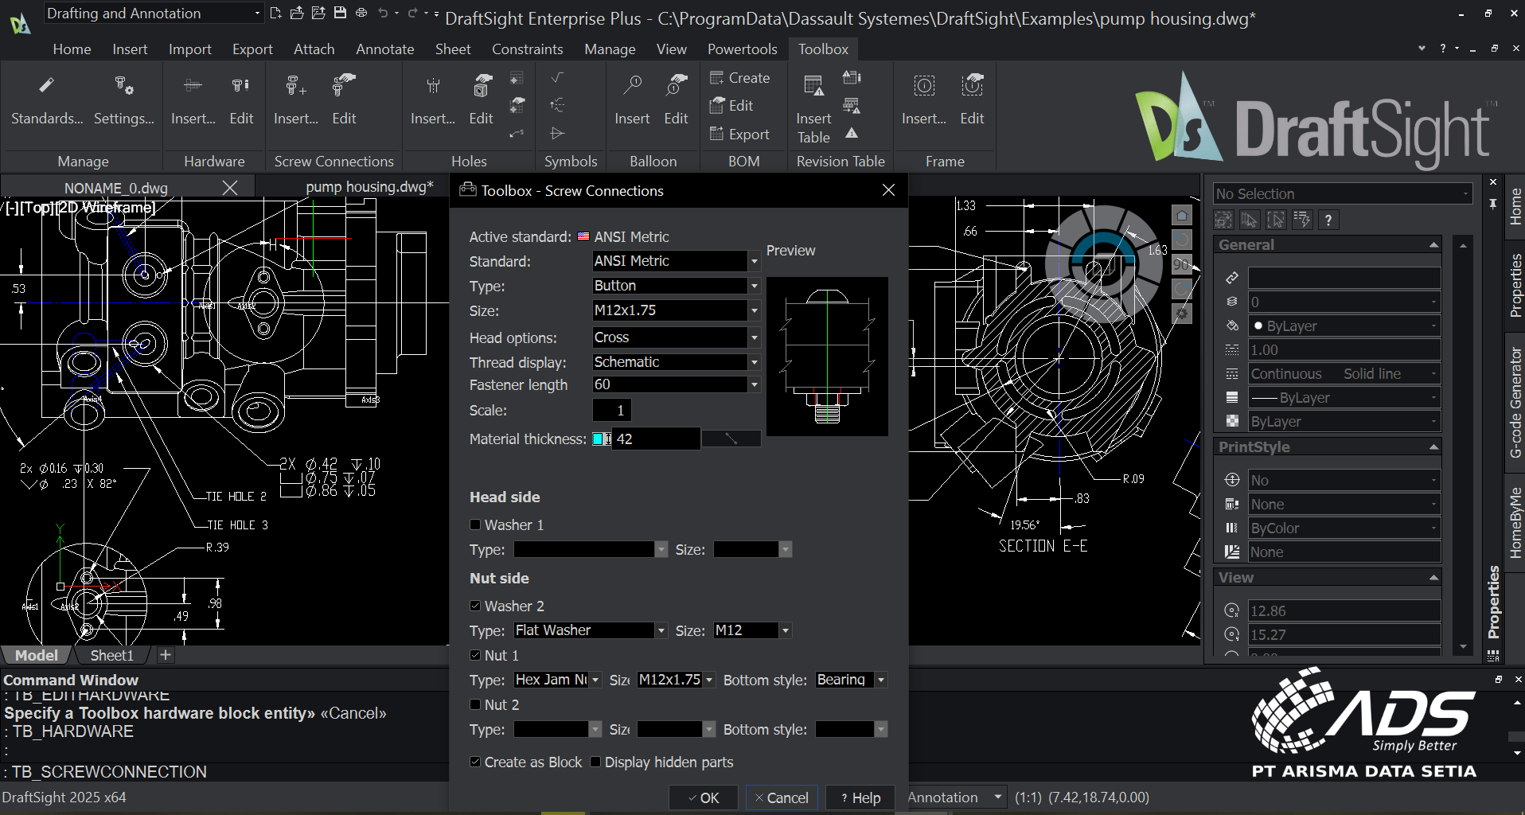Expand the Nut 1 Type dropdown
The image size is (1525, 815).
[595, 680]
